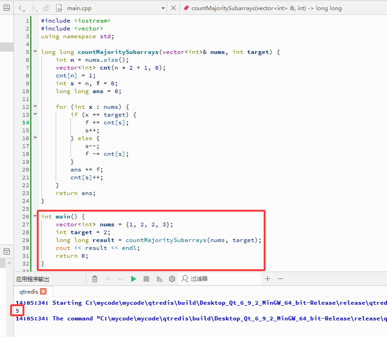Click 'cnt[n] = 1;' on line 8
The height and width of the screenshot is (337, 387).
click(x=75, y=76)
